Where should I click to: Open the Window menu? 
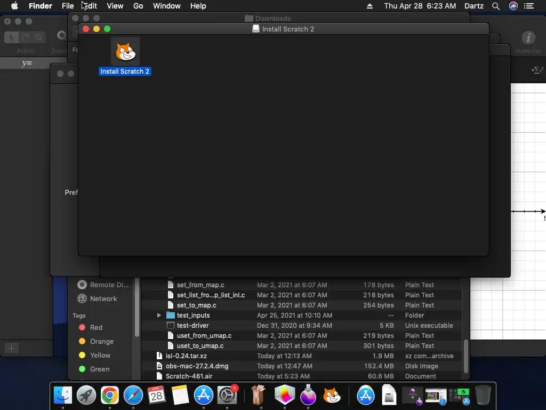167,6
